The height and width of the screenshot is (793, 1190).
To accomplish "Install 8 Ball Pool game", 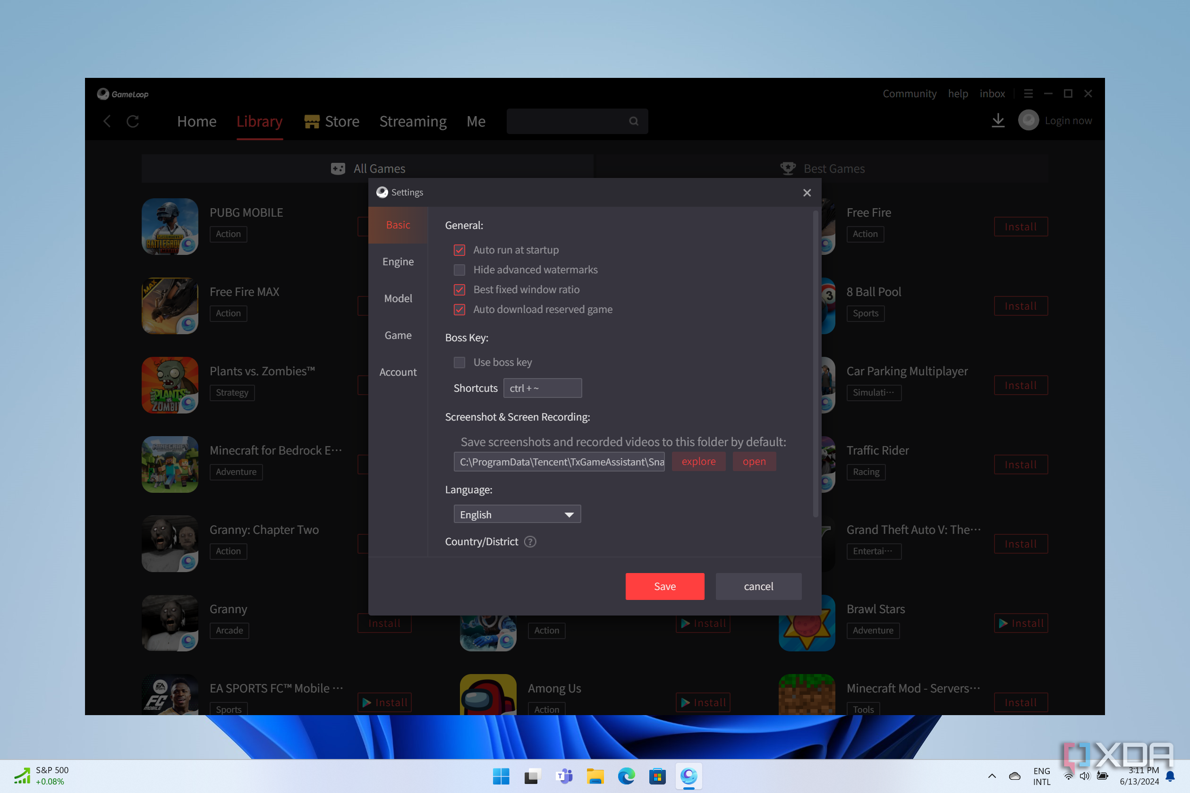I will tap(1020, 306).
